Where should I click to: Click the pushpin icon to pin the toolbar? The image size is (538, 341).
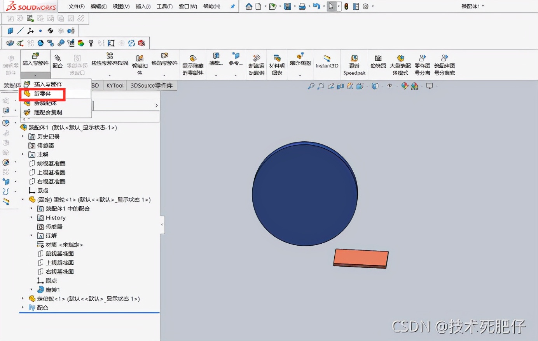234,6
